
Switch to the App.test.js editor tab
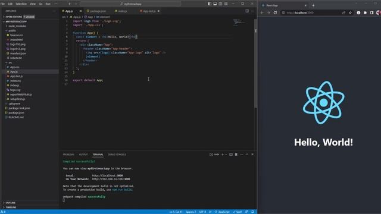pos(149,11)
